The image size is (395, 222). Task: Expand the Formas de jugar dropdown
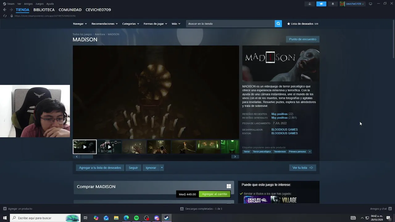[x=155, y=24]
